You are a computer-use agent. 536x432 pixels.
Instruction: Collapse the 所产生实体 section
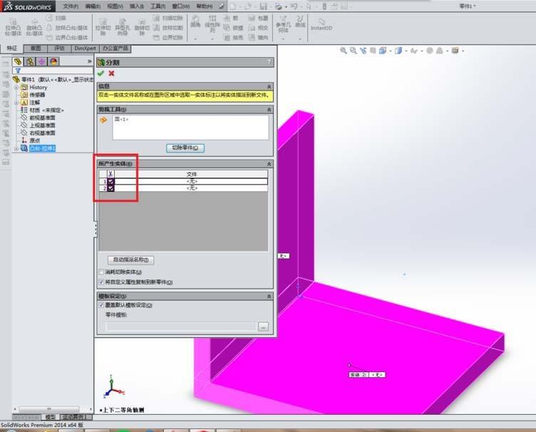click(269, 164)
